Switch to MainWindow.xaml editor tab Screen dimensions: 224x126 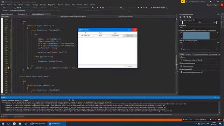pos(7,14)
